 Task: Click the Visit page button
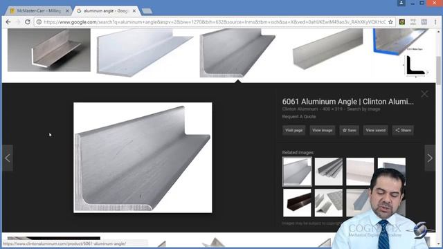click(293, 130)
